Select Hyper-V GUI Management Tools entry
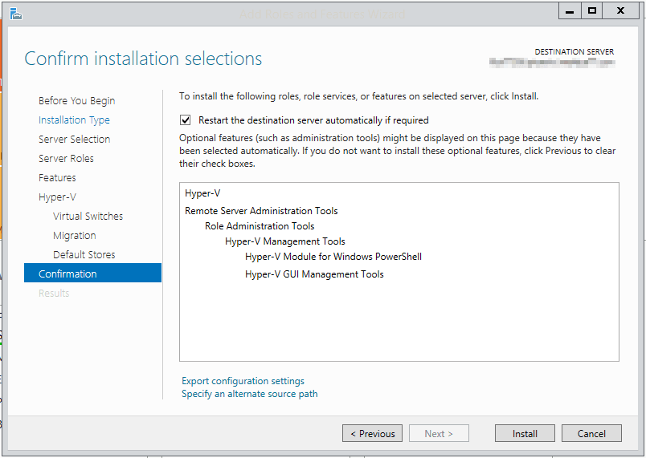646x458 pixels. (314, 274)
